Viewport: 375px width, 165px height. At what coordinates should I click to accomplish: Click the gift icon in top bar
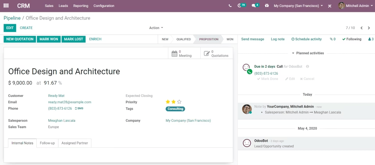click(x=267, y=6)
